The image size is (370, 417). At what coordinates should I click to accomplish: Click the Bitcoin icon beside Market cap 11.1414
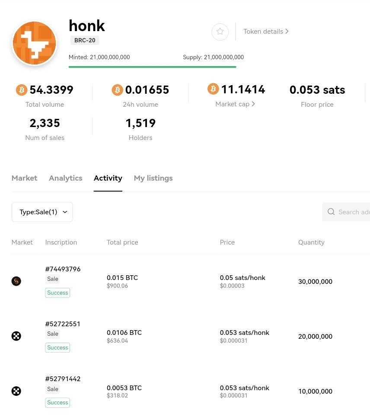(x=213, y=89)
